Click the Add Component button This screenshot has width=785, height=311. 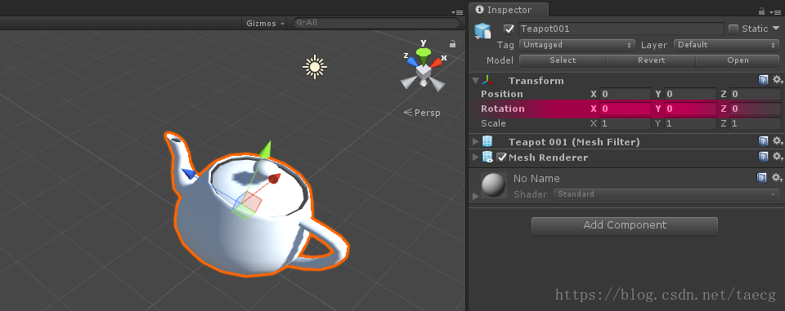624,225
